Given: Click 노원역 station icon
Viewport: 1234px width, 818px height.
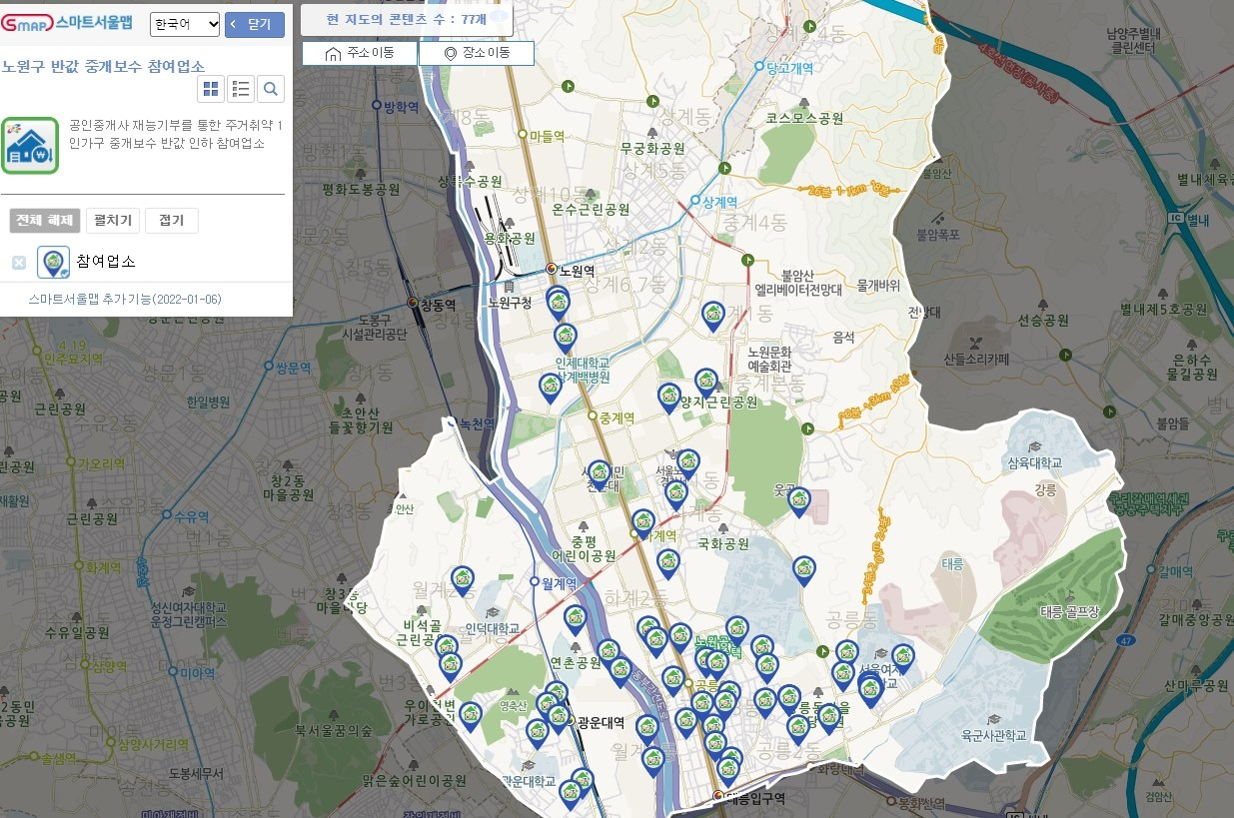Looking at the screenshot, I should [551, 270].
